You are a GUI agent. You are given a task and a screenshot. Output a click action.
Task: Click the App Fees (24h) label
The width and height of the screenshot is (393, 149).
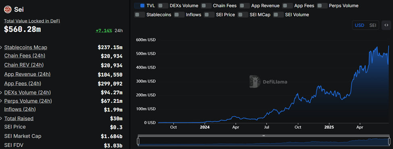point(23,83)
